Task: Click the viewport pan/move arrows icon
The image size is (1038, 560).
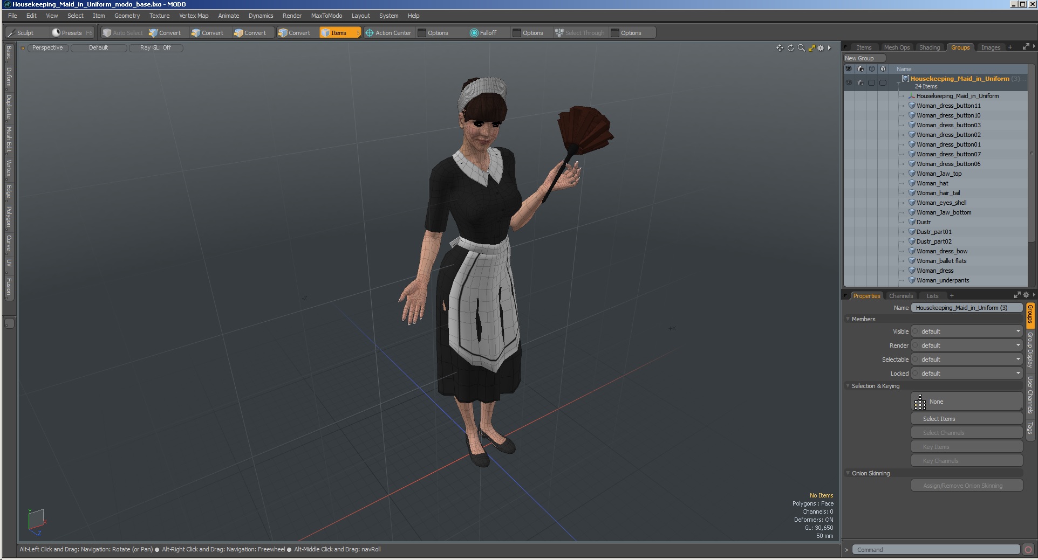Action: pyautogui.click(x=780, y=48)
